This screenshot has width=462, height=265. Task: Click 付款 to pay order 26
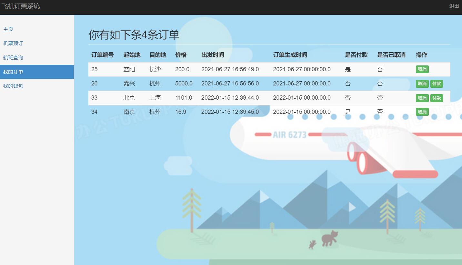click(x=437, y=83)
